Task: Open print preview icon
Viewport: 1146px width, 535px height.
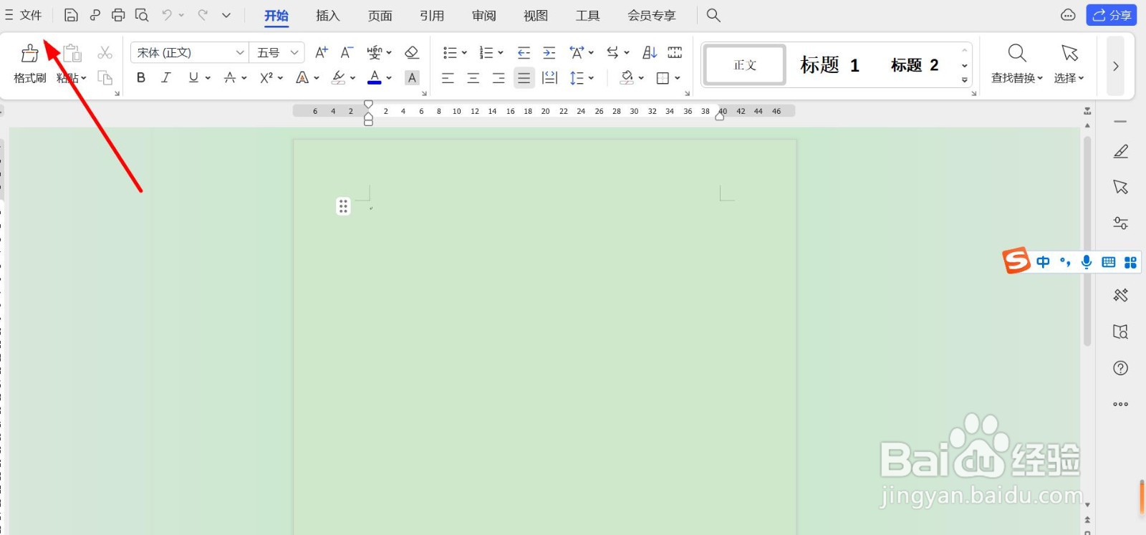Action: pyautogui.click(x=142, y=15)
